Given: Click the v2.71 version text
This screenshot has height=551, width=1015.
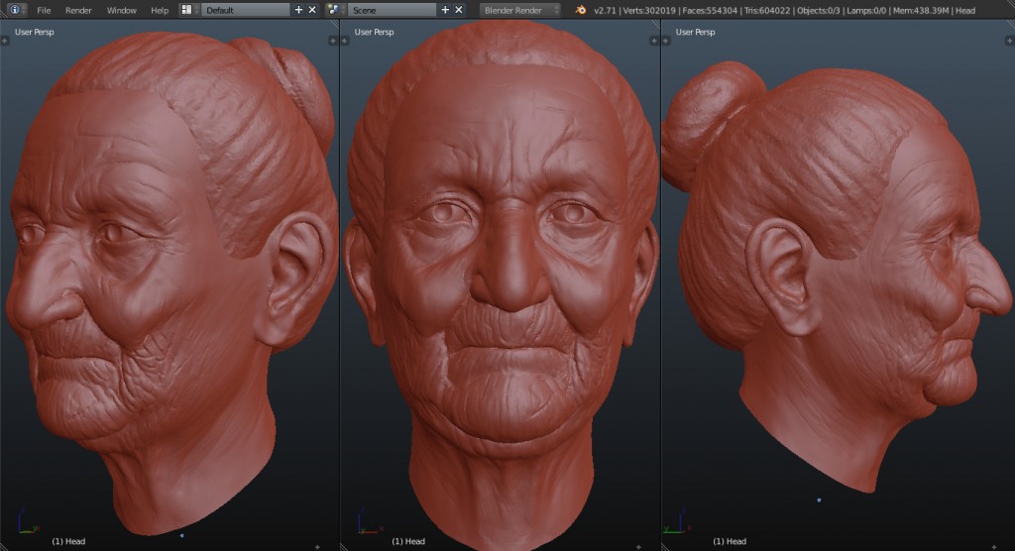Looking at the screenshot, I should coord(605,10).
